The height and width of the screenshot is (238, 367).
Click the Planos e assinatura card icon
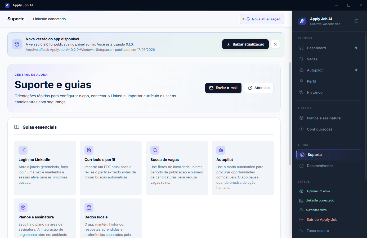23,208
